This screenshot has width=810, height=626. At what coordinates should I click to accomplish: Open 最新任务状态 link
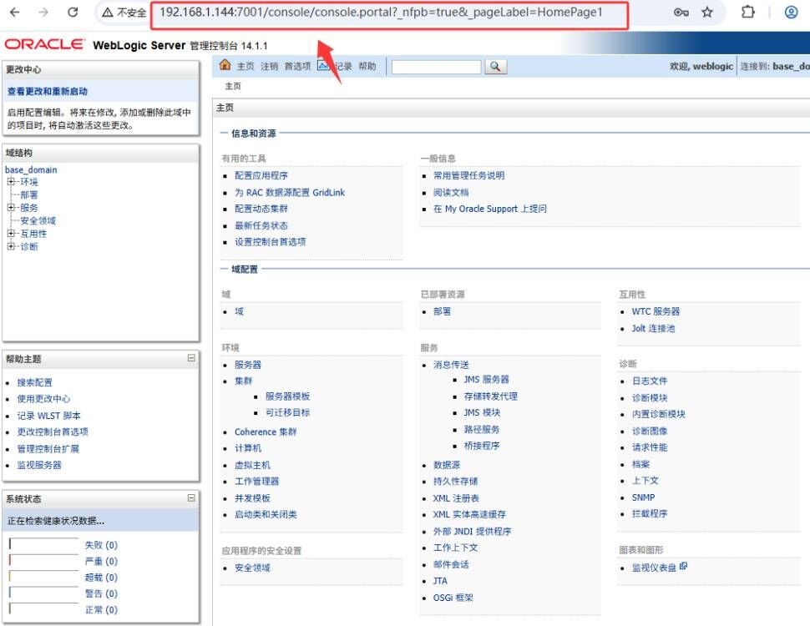coord(261,225)
